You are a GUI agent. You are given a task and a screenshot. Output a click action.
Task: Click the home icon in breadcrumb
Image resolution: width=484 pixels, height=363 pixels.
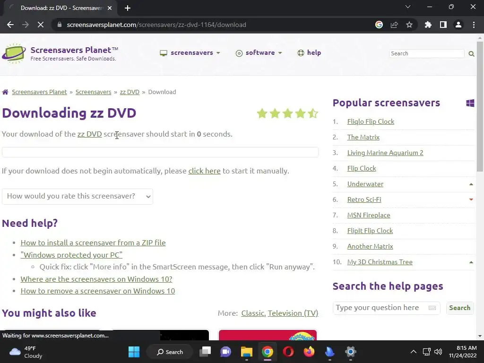(5, 92)
